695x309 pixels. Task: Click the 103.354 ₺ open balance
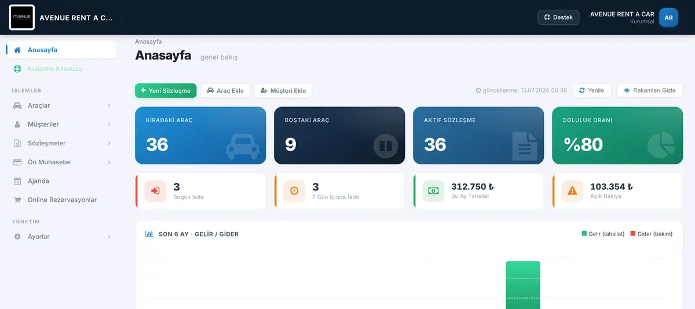612,186
